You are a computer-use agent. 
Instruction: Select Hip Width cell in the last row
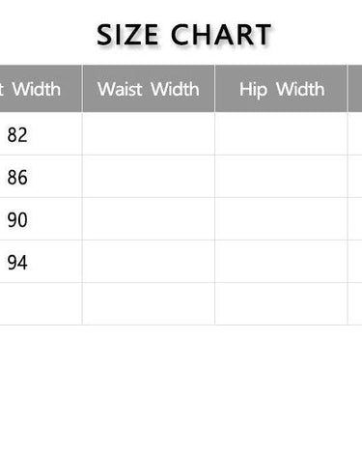pyautogui.click(x=281, y=304)
